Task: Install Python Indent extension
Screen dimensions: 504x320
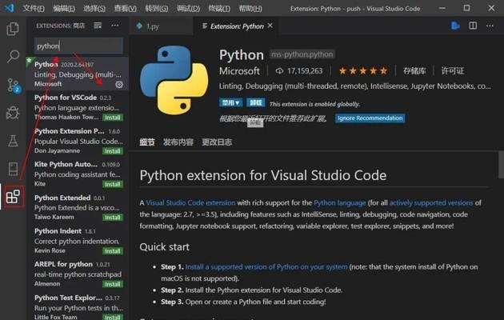Action: click(113, 251)
